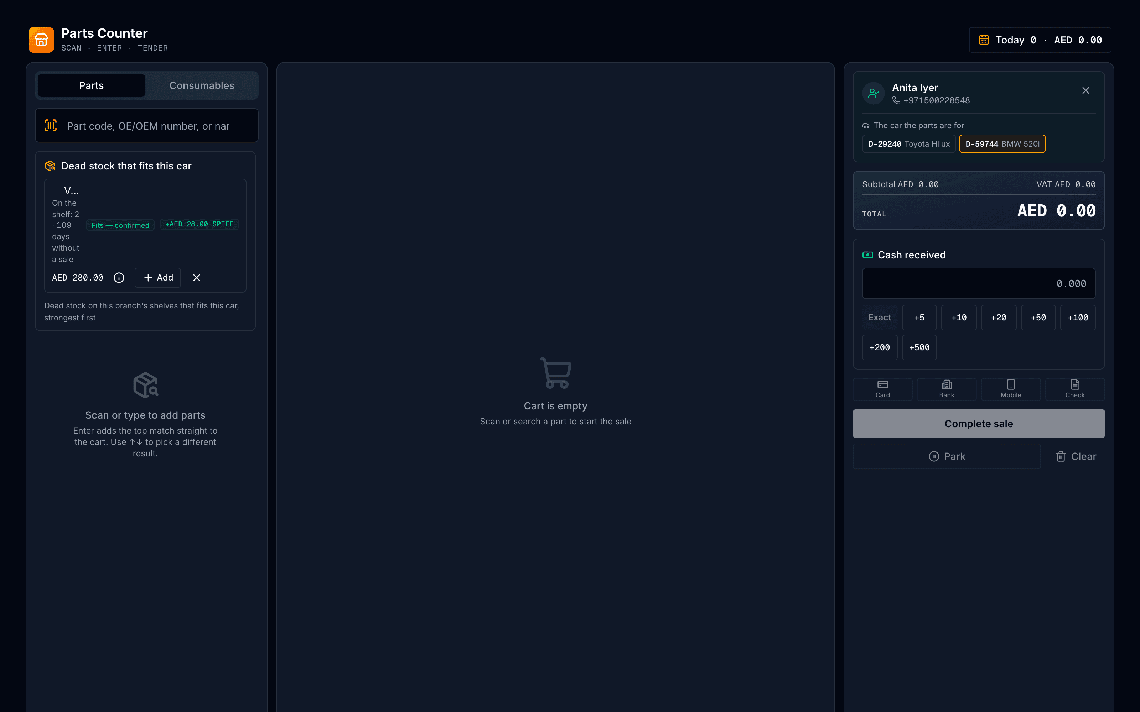This screenshot has width=1140, height=712.
Task: Click the package search icon in empty state
Action: [145, 385]
